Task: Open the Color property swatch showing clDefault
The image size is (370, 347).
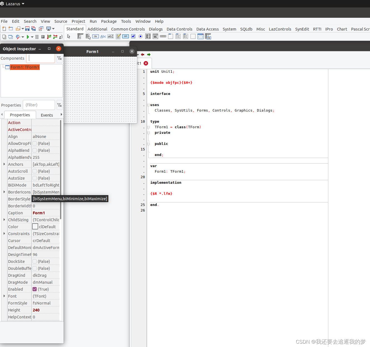Action: (x=35, y=227)
